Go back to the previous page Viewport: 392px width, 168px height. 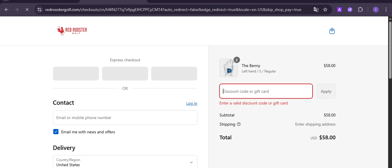[x=7, y=10]
